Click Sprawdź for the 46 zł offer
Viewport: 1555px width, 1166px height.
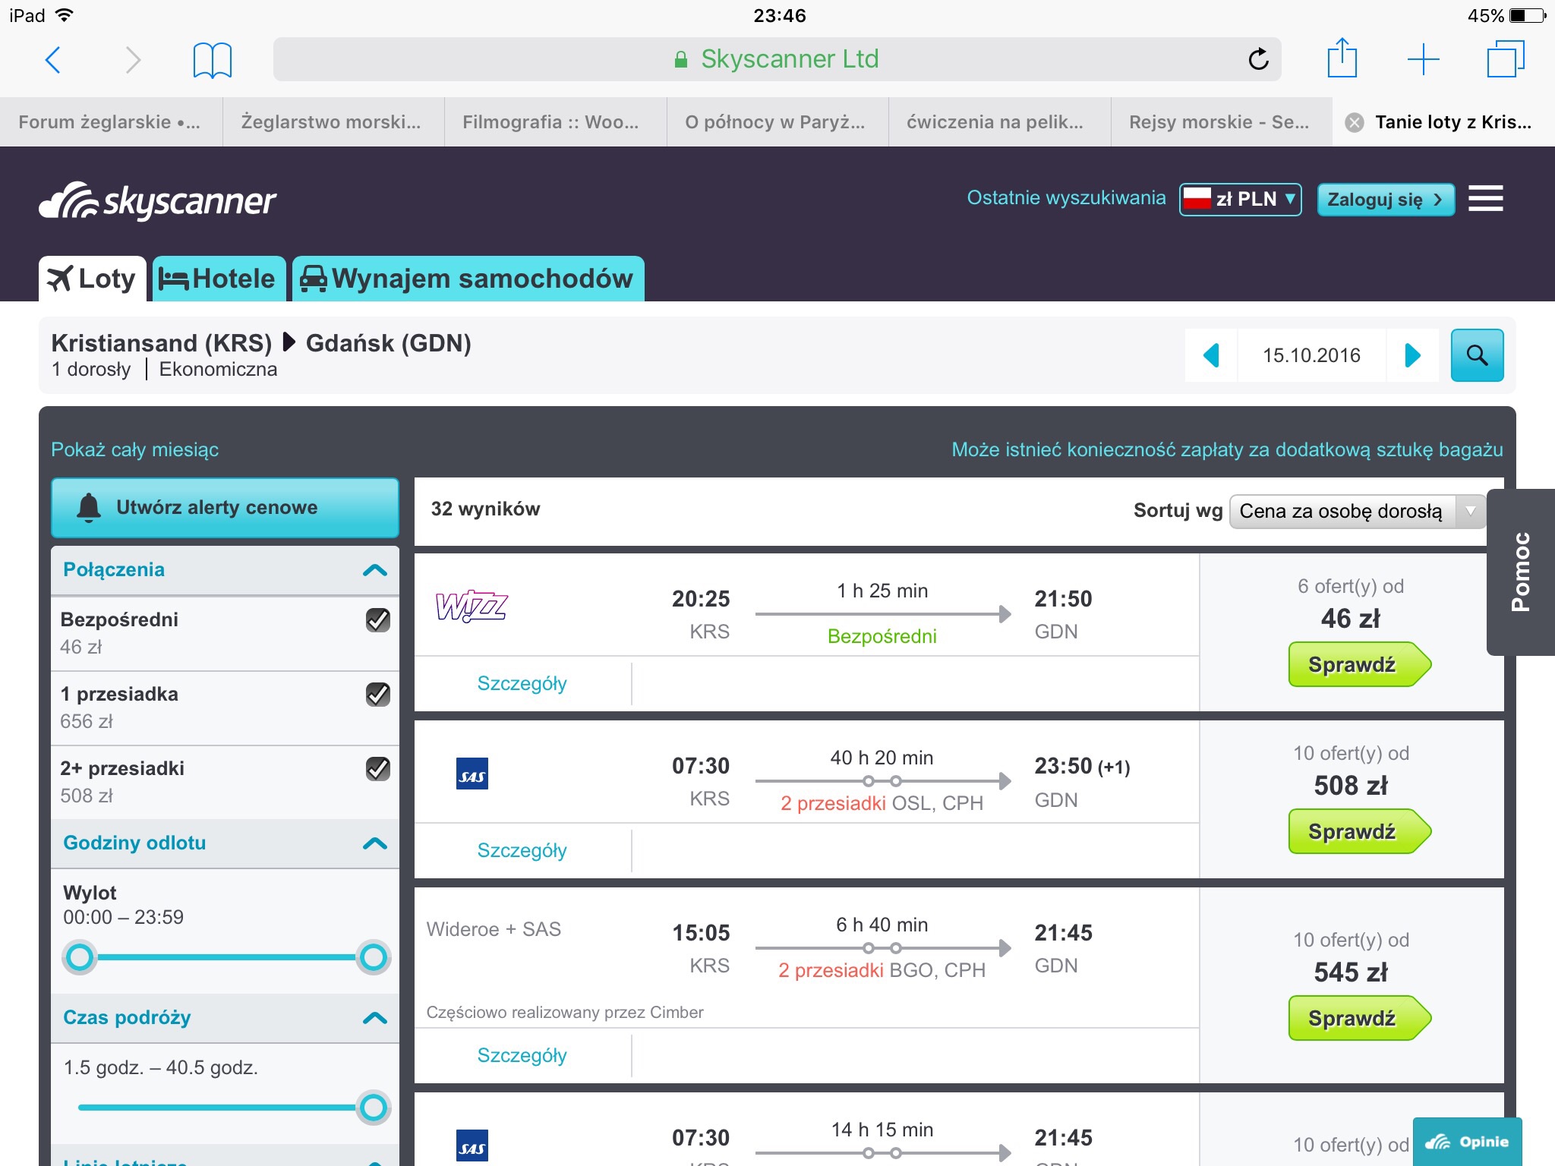click(x=1359, y=664)
